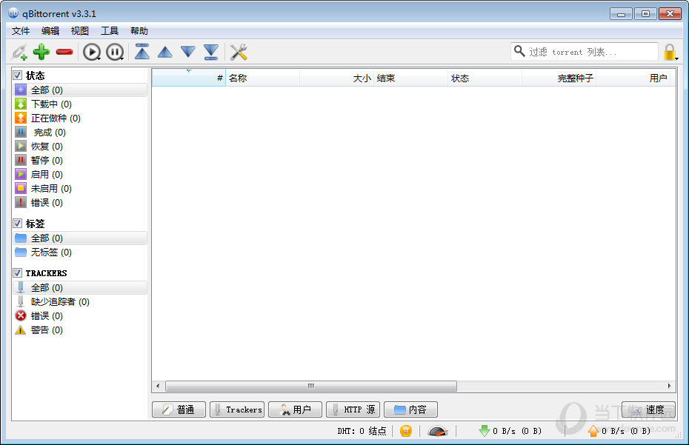This screenshot has height=445, width=689.
Task: Click the search magnifier icon
Action: [519, 51]
